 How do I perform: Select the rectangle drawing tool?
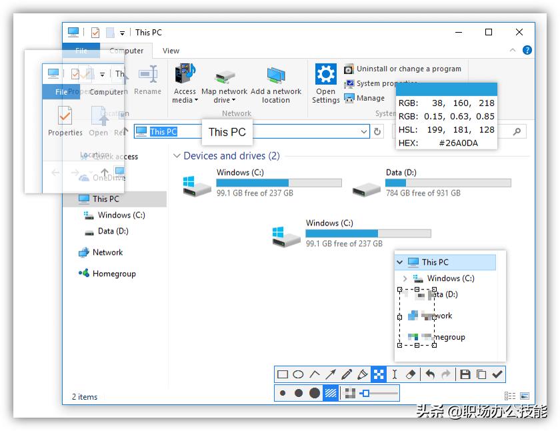(x=283, y=375)
